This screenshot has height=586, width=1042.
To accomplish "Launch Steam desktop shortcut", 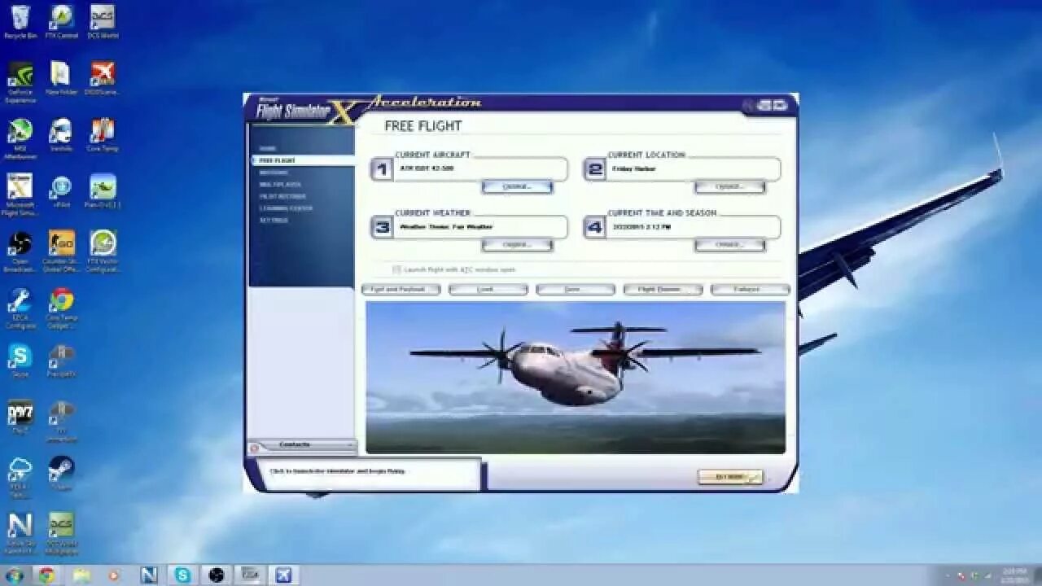I will click(x=62, y=473).
